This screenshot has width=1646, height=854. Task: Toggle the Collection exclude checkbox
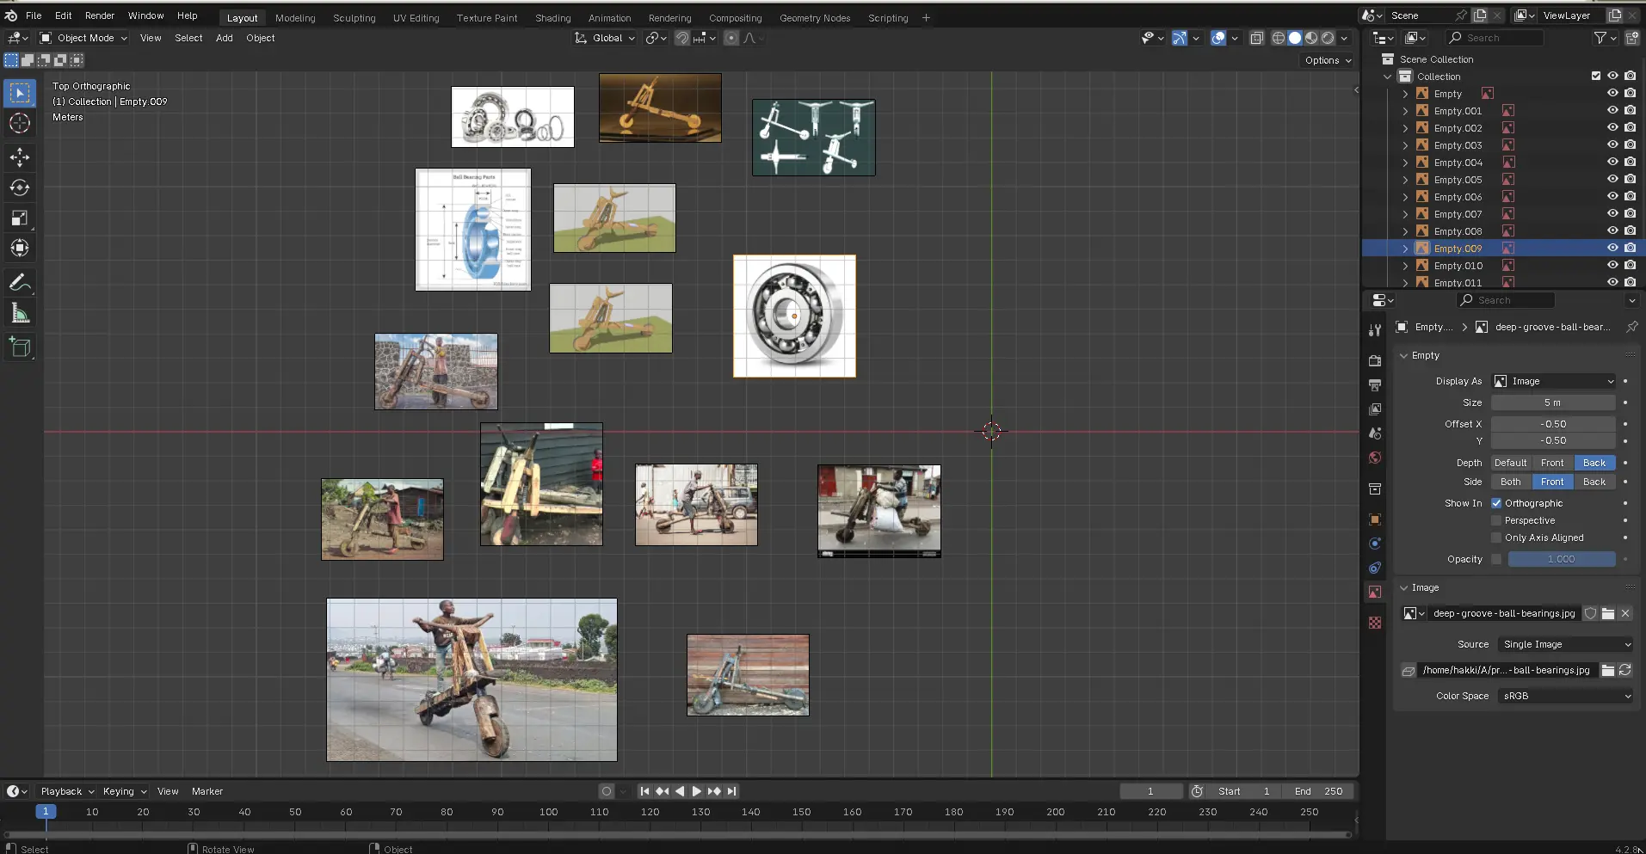pos(1596,76)
